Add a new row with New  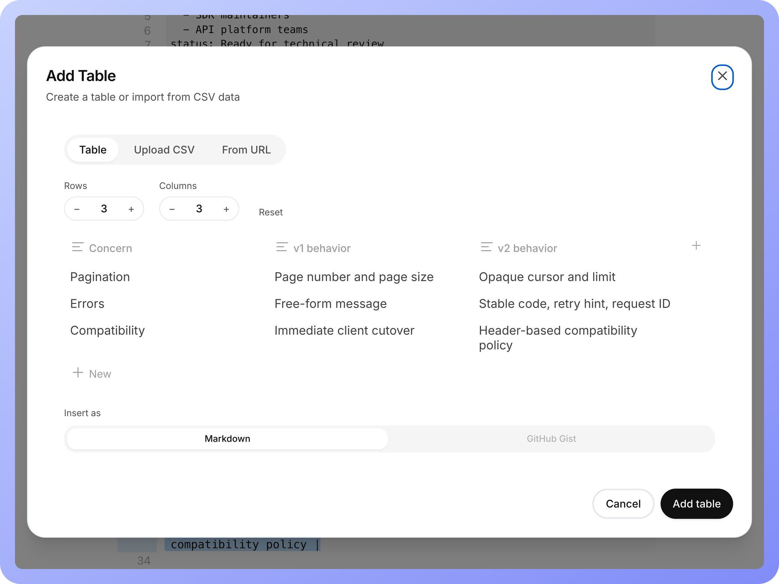coord(92,373)
